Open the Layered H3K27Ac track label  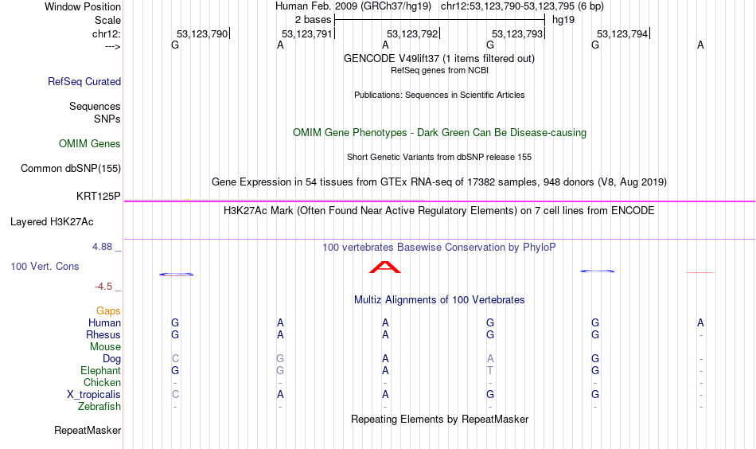pos(52,222)
